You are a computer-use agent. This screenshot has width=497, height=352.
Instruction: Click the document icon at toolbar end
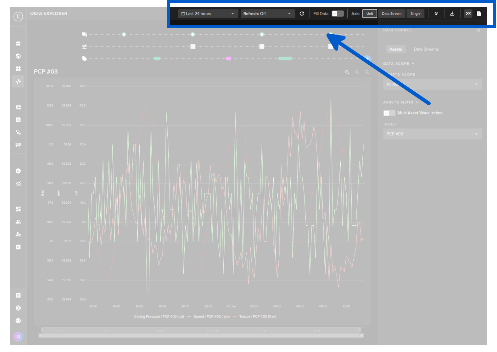click(x=479, y=14)
